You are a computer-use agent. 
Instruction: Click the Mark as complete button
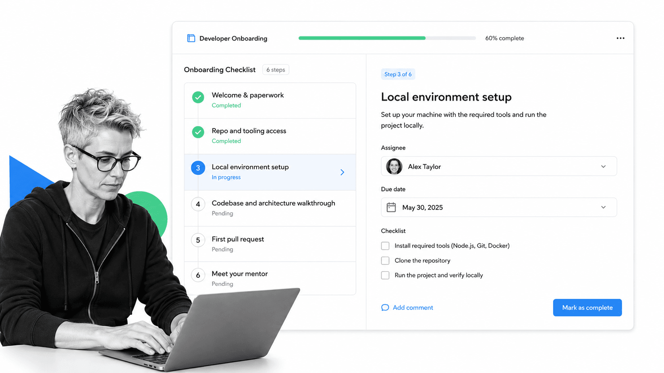tap(587, 308)
